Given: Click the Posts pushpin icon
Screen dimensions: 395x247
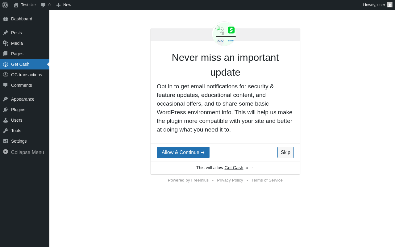Looking at the screenshot, I should click(6, 33).
